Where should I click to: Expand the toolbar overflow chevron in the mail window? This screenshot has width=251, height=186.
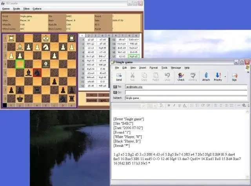(x=248, y=72)
